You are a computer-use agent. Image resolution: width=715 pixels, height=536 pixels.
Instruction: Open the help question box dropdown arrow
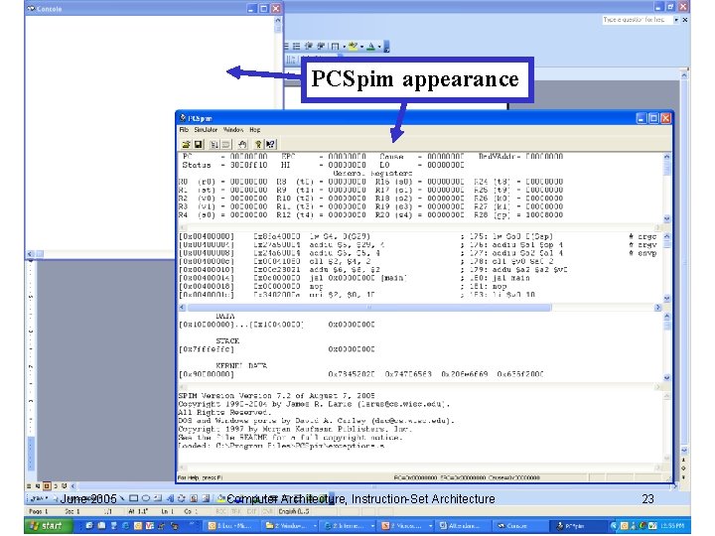point(676,20)
